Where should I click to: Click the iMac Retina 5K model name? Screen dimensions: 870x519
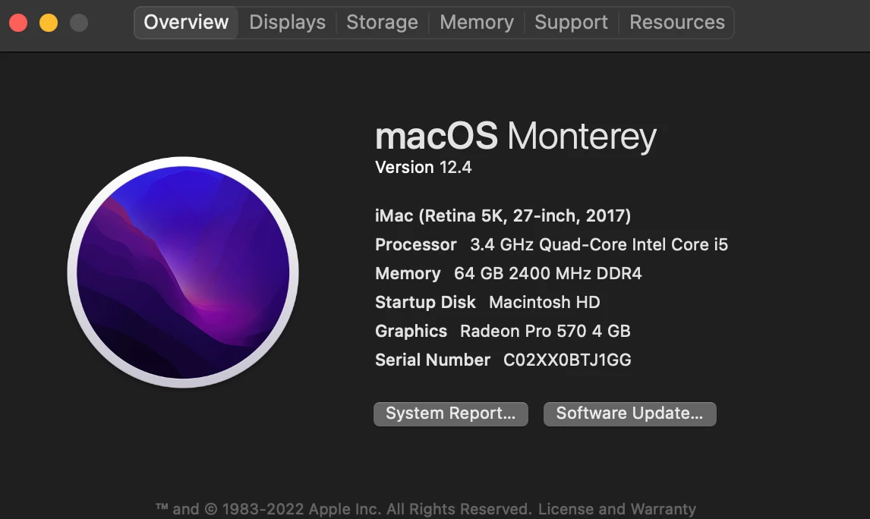(x=503, y=215)
